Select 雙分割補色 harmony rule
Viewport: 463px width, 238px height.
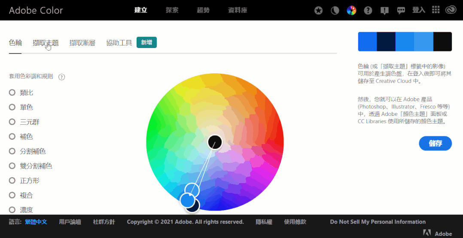(31, 166)
